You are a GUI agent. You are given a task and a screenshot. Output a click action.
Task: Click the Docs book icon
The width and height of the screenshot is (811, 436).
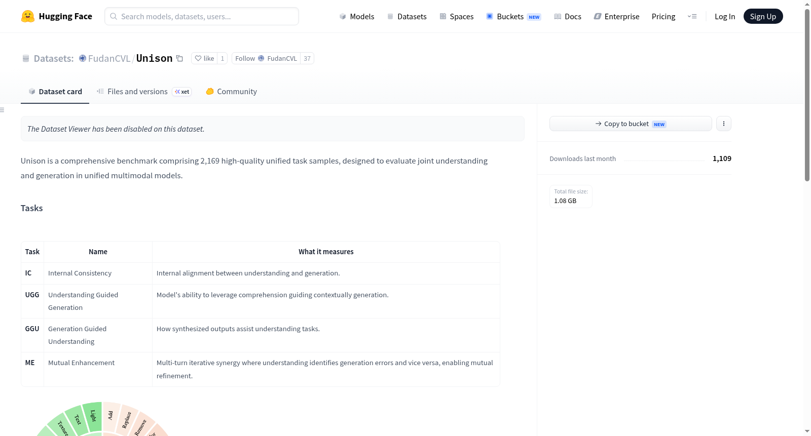(558, 16)
